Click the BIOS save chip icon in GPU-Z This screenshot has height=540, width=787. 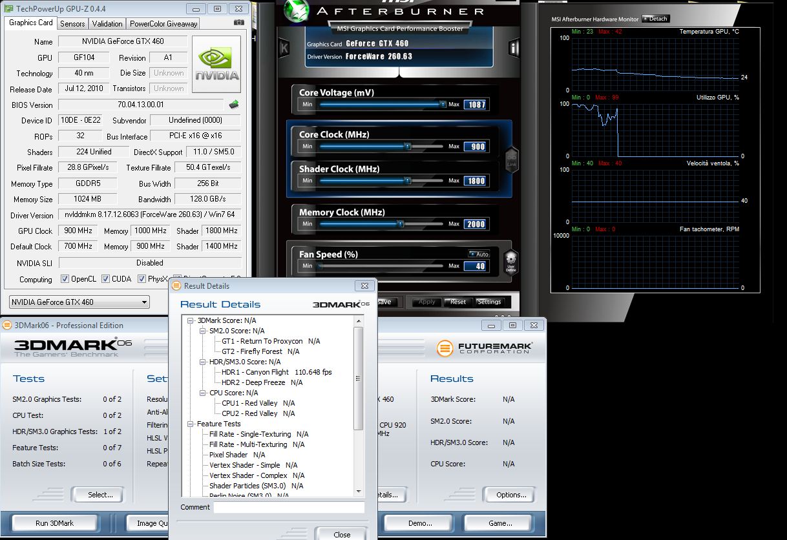(234, 105)
